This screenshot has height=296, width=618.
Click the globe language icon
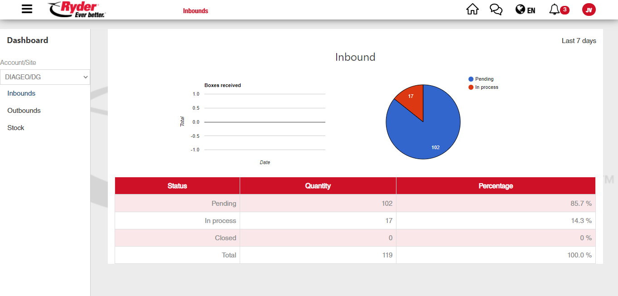520,10
